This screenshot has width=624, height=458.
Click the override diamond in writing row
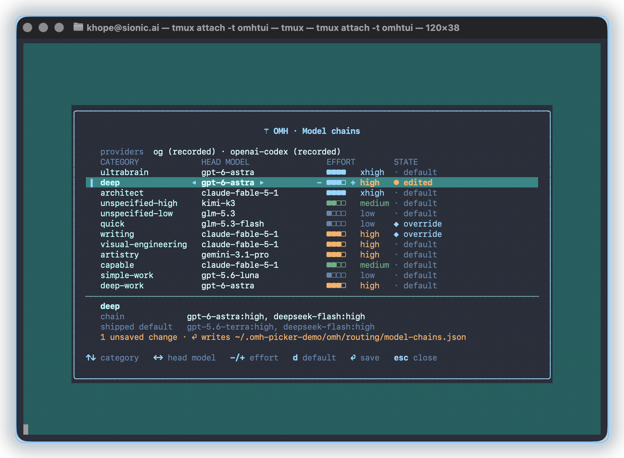tap(396, 234)
